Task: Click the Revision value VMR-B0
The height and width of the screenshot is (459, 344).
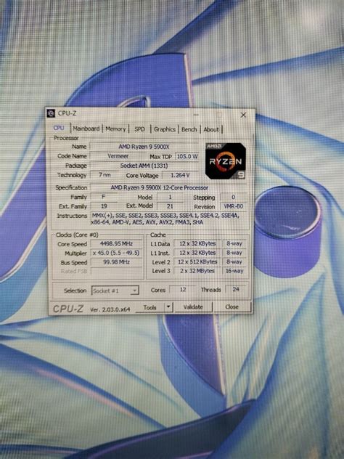Action: coord(233,206)
